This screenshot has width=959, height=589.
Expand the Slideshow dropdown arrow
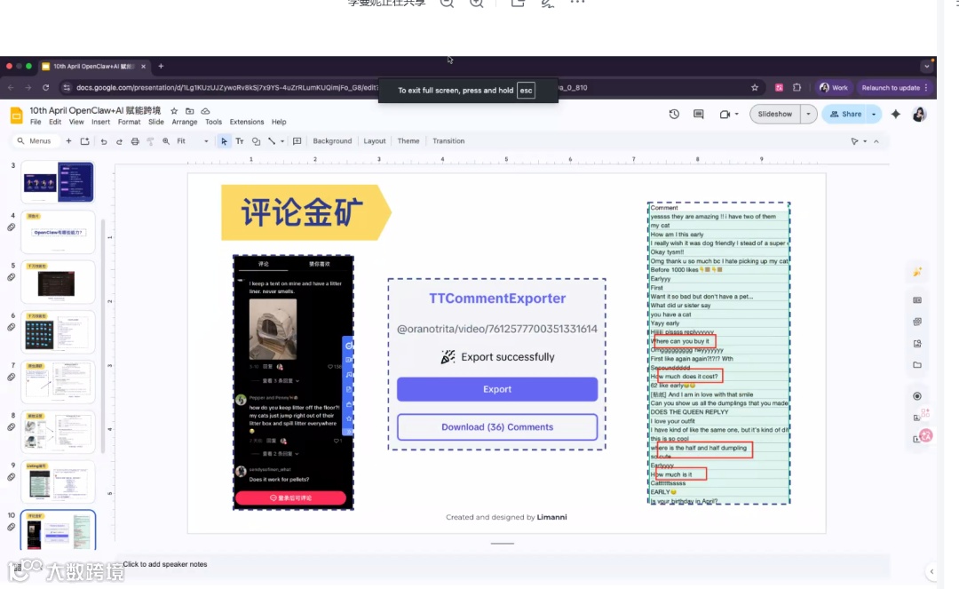(809, 114)
